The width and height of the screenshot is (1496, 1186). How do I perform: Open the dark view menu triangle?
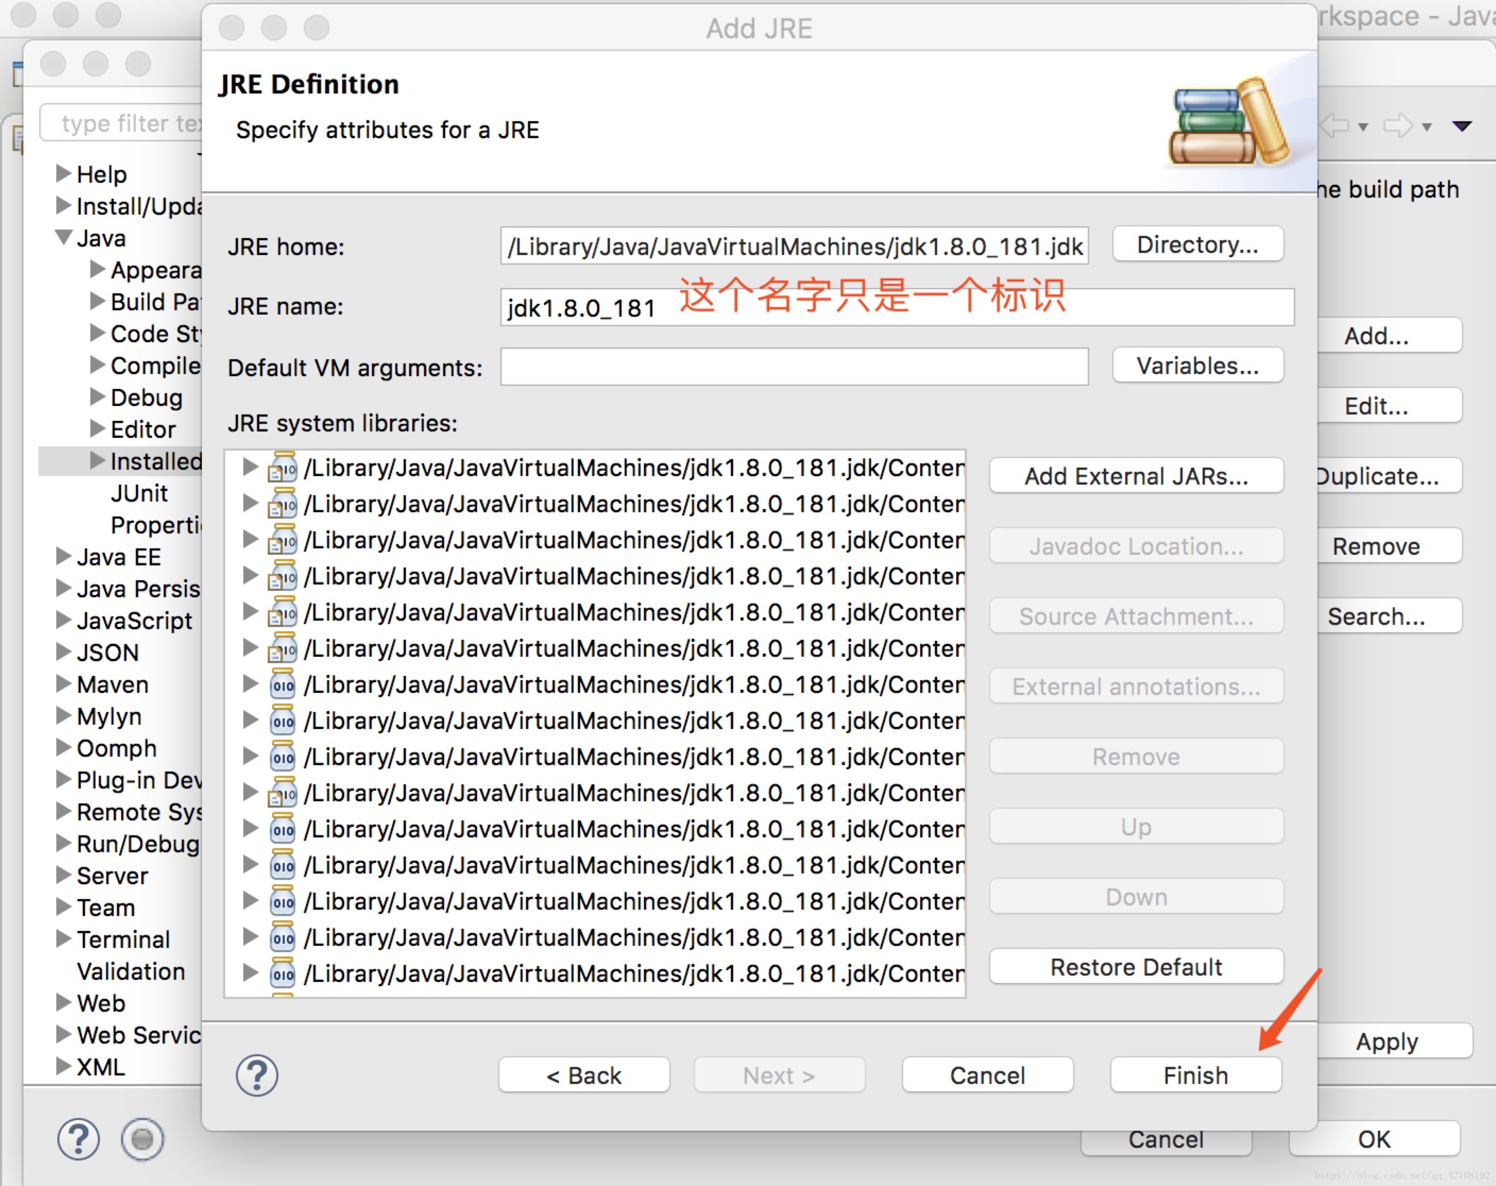(1461, 125)
